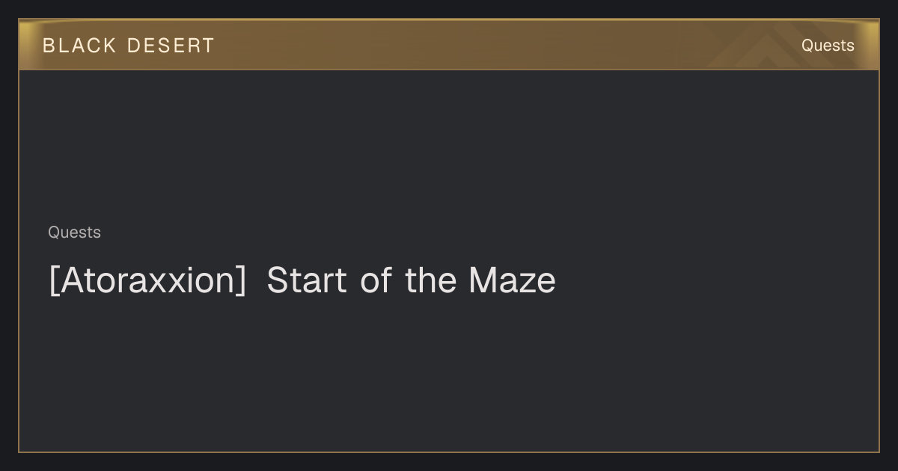Open Quests link in gold header

tap(828, 46)
